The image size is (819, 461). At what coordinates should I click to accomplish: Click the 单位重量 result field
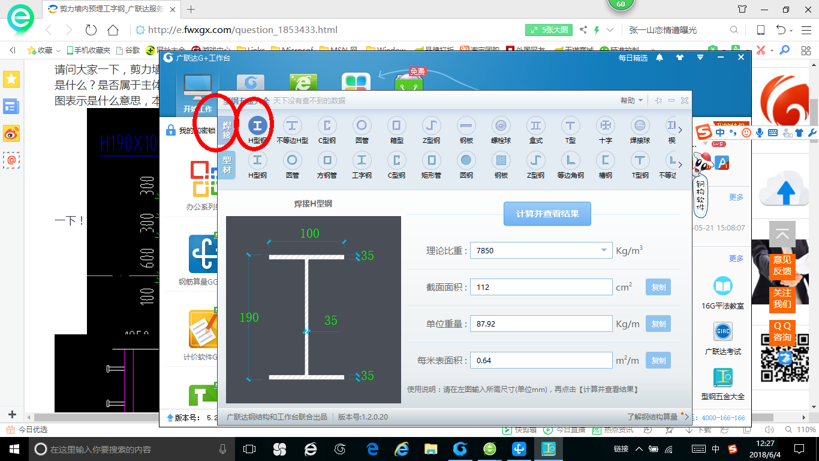click(541, 324)
